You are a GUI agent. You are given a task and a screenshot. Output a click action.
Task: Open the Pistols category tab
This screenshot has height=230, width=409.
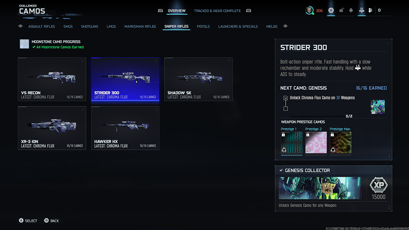coord(203,27)
